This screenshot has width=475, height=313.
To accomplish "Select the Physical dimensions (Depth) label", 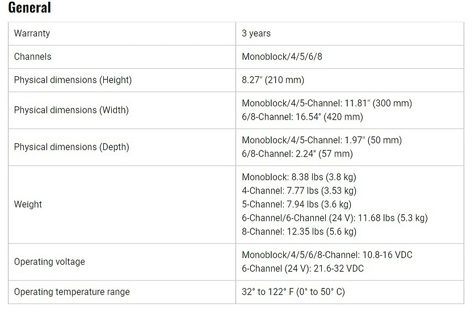I will [72, 147].
